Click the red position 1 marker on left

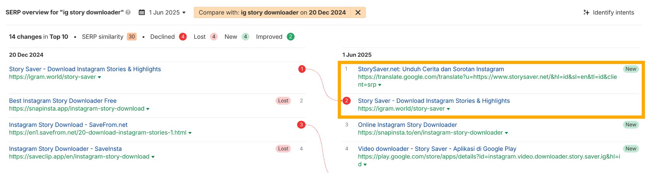tap(302, 69)
